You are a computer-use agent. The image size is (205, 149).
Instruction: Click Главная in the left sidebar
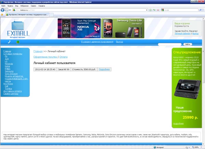(7, 51)
